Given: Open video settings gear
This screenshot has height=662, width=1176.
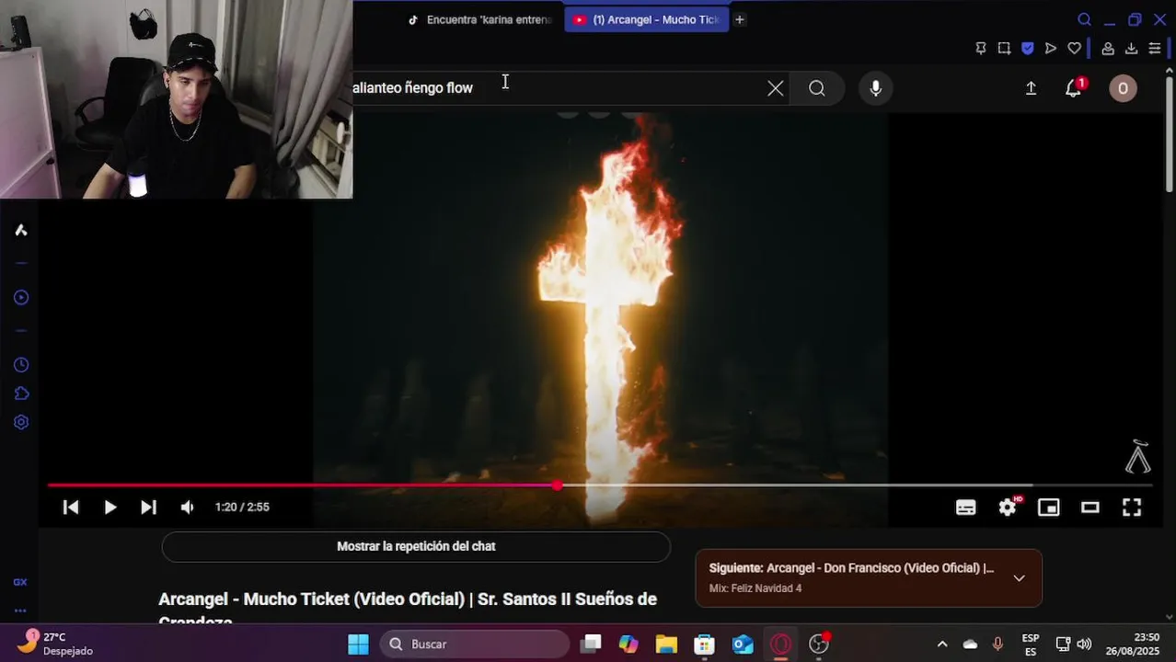Looking at the screenshot, I should pyautogui.click(x=1009, y=507).
